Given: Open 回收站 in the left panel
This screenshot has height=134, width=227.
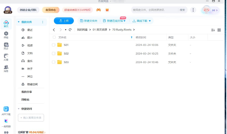Looking at the screenshot, I should [x=25, y=100].
